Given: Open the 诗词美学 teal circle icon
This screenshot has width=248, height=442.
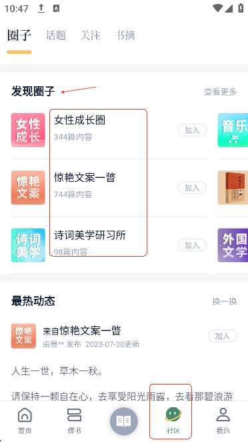Looking at the screenshot, I should pos(28,245).
